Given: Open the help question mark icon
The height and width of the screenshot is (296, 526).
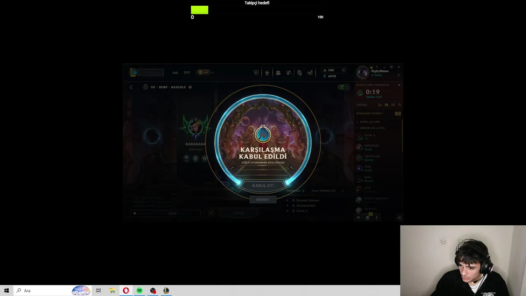Looking at the screenshot, I should (377, 67).
